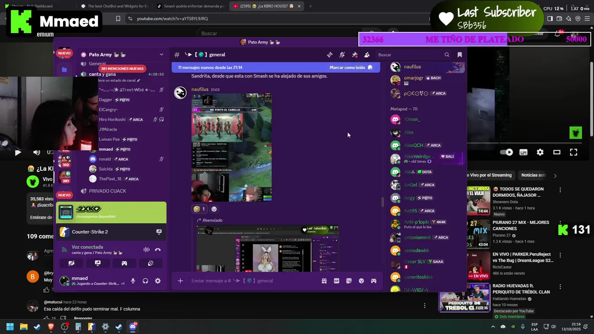
Task: Deafen with Discord headphones icon
Action: [x=145, y=281]
